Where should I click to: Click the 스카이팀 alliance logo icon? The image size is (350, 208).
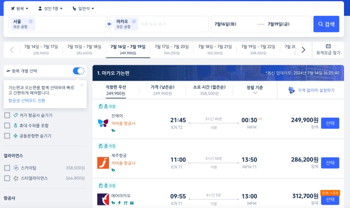(15, 168)
